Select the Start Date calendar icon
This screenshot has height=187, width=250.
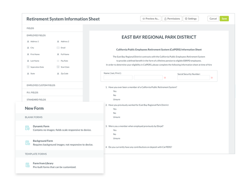tap(58, 67)
